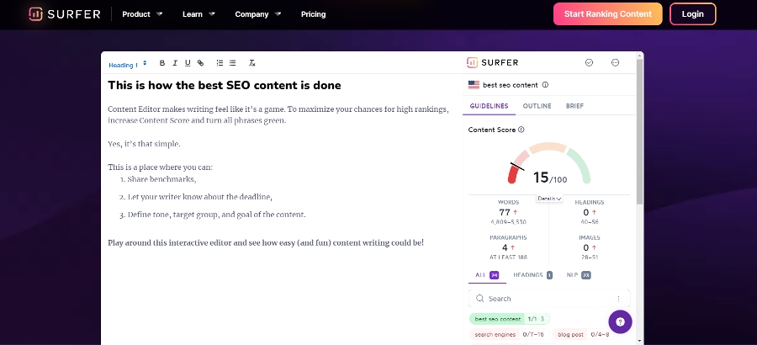Expand the Company menu
This screenshot has height=345, width=757.
[258, 14]
